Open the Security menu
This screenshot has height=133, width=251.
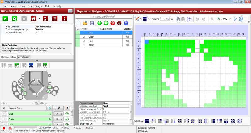[57, 6]
